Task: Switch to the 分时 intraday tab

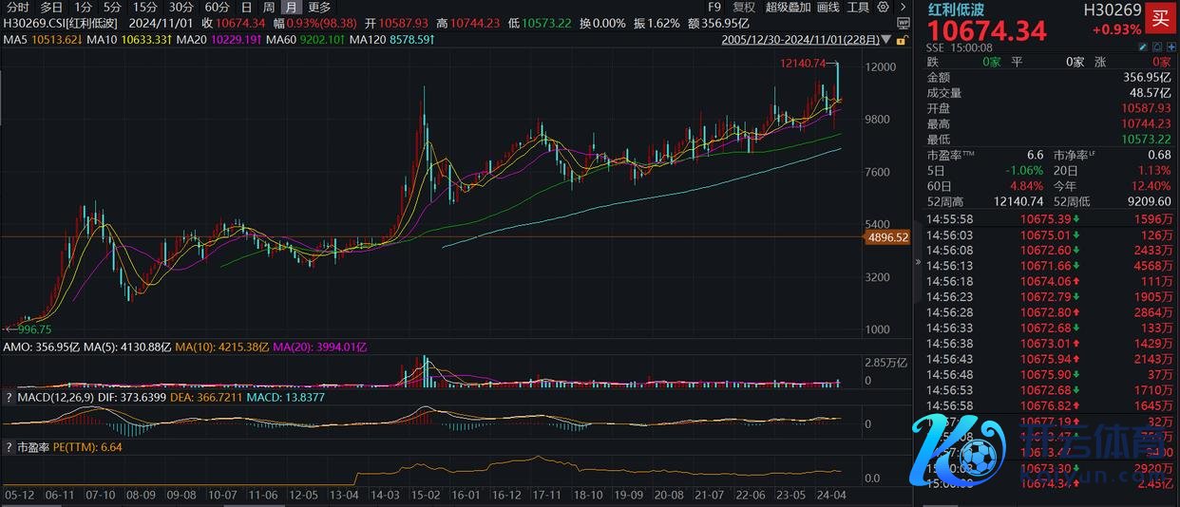Action: 18,8
